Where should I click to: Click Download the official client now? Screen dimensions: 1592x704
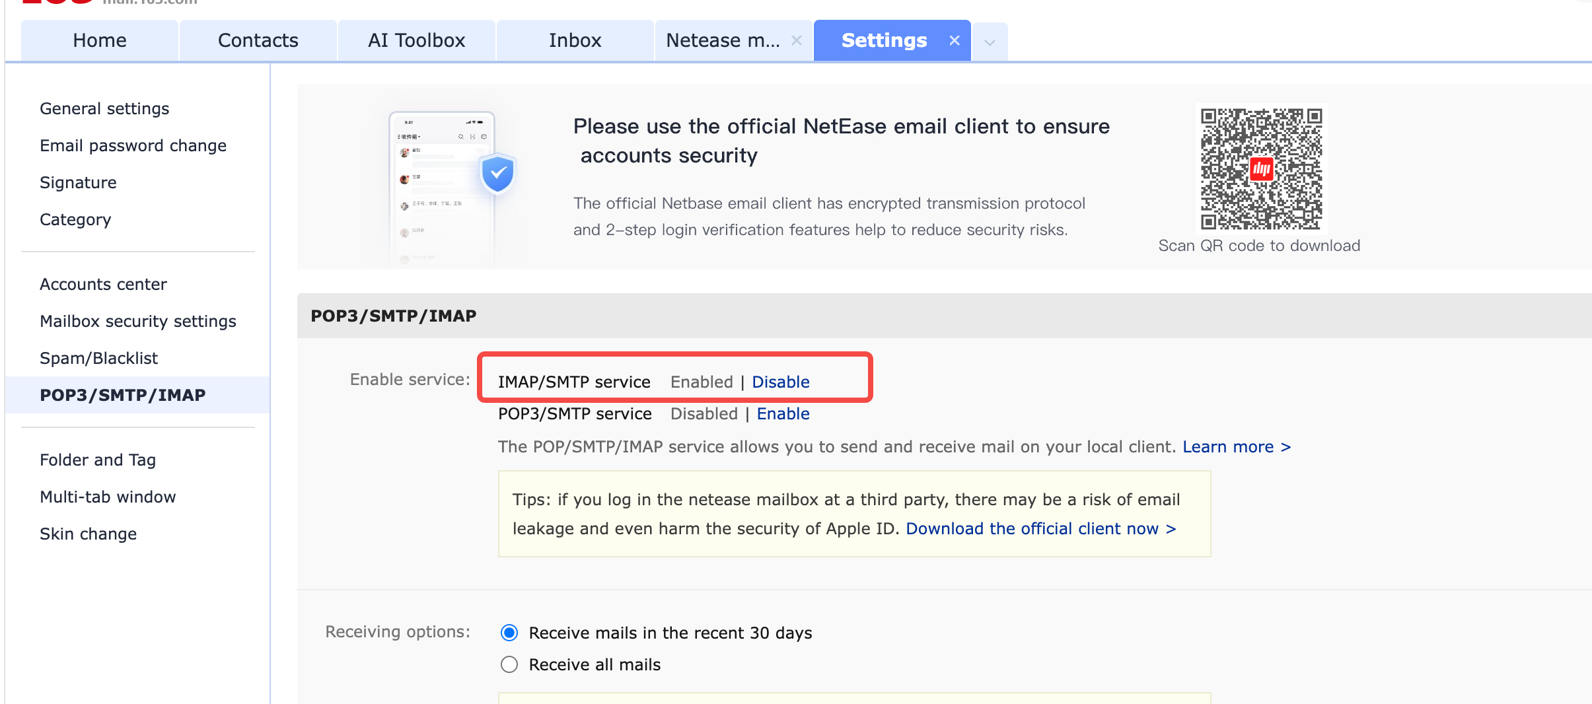coord(1040,529)
